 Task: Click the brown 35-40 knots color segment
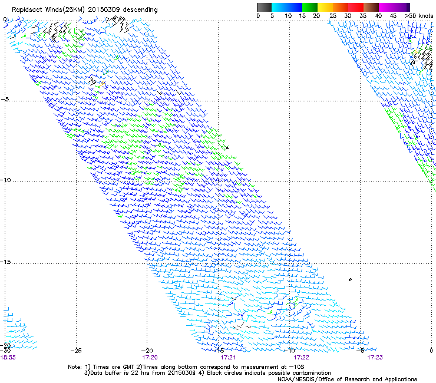pos(371,7)
